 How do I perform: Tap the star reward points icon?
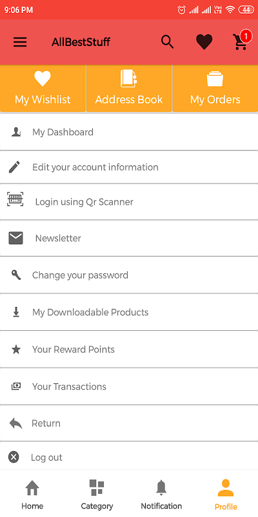(x=15, y=350)
